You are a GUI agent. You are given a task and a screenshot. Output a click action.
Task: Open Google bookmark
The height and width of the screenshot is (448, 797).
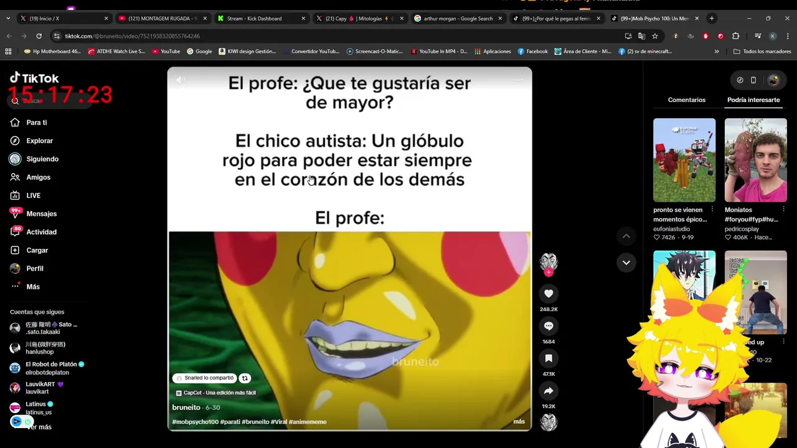point(199,52)
